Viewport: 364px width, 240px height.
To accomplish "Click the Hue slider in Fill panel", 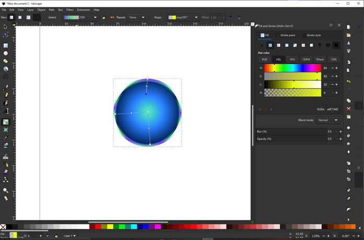I will click(x=292, y=68).
